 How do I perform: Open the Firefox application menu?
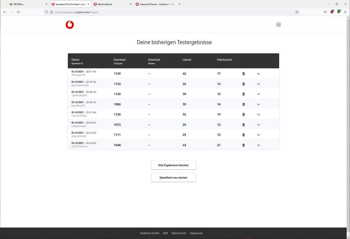pos(345,12)
